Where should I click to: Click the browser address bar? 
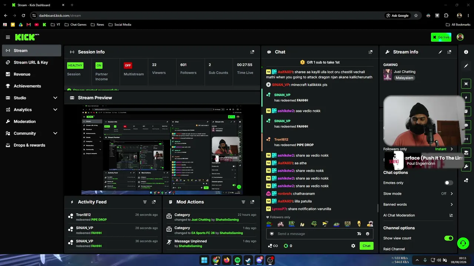tap(207, 16)
